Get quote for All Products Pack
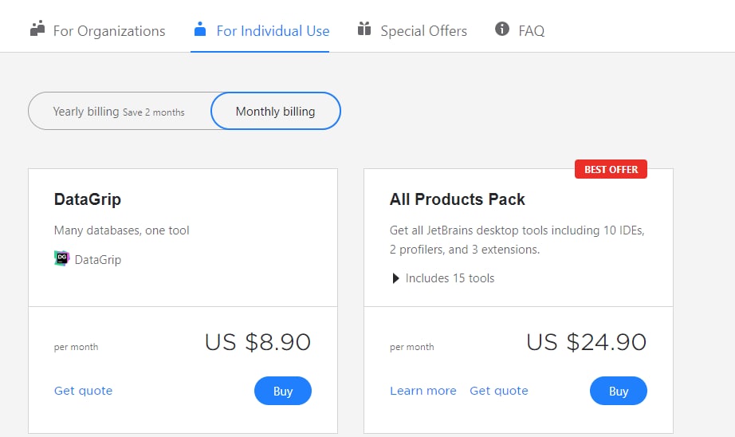The image size is (735, 437). (x=499, y=391)
